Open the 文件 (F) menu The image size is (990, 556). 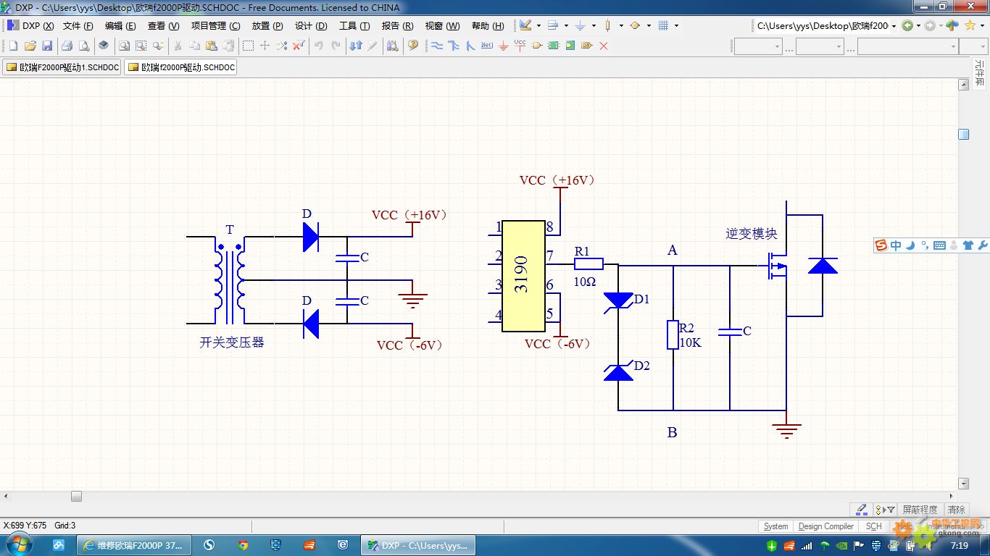[78, 25]
